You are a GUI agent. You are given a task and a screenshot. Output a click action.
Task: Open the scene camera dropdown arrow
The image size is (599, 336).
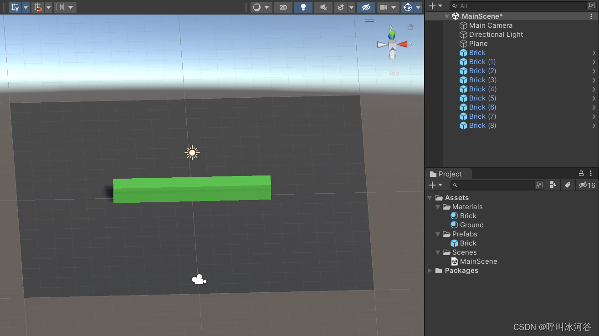tap(394, 7)
